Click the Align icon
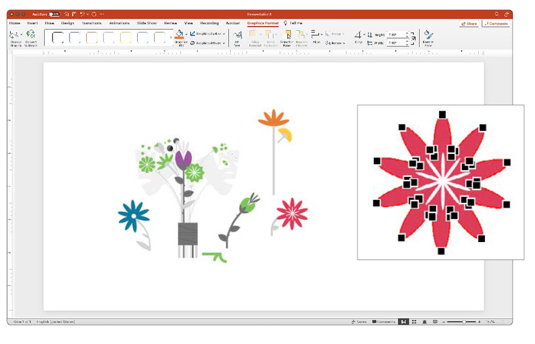 [315, 34]
